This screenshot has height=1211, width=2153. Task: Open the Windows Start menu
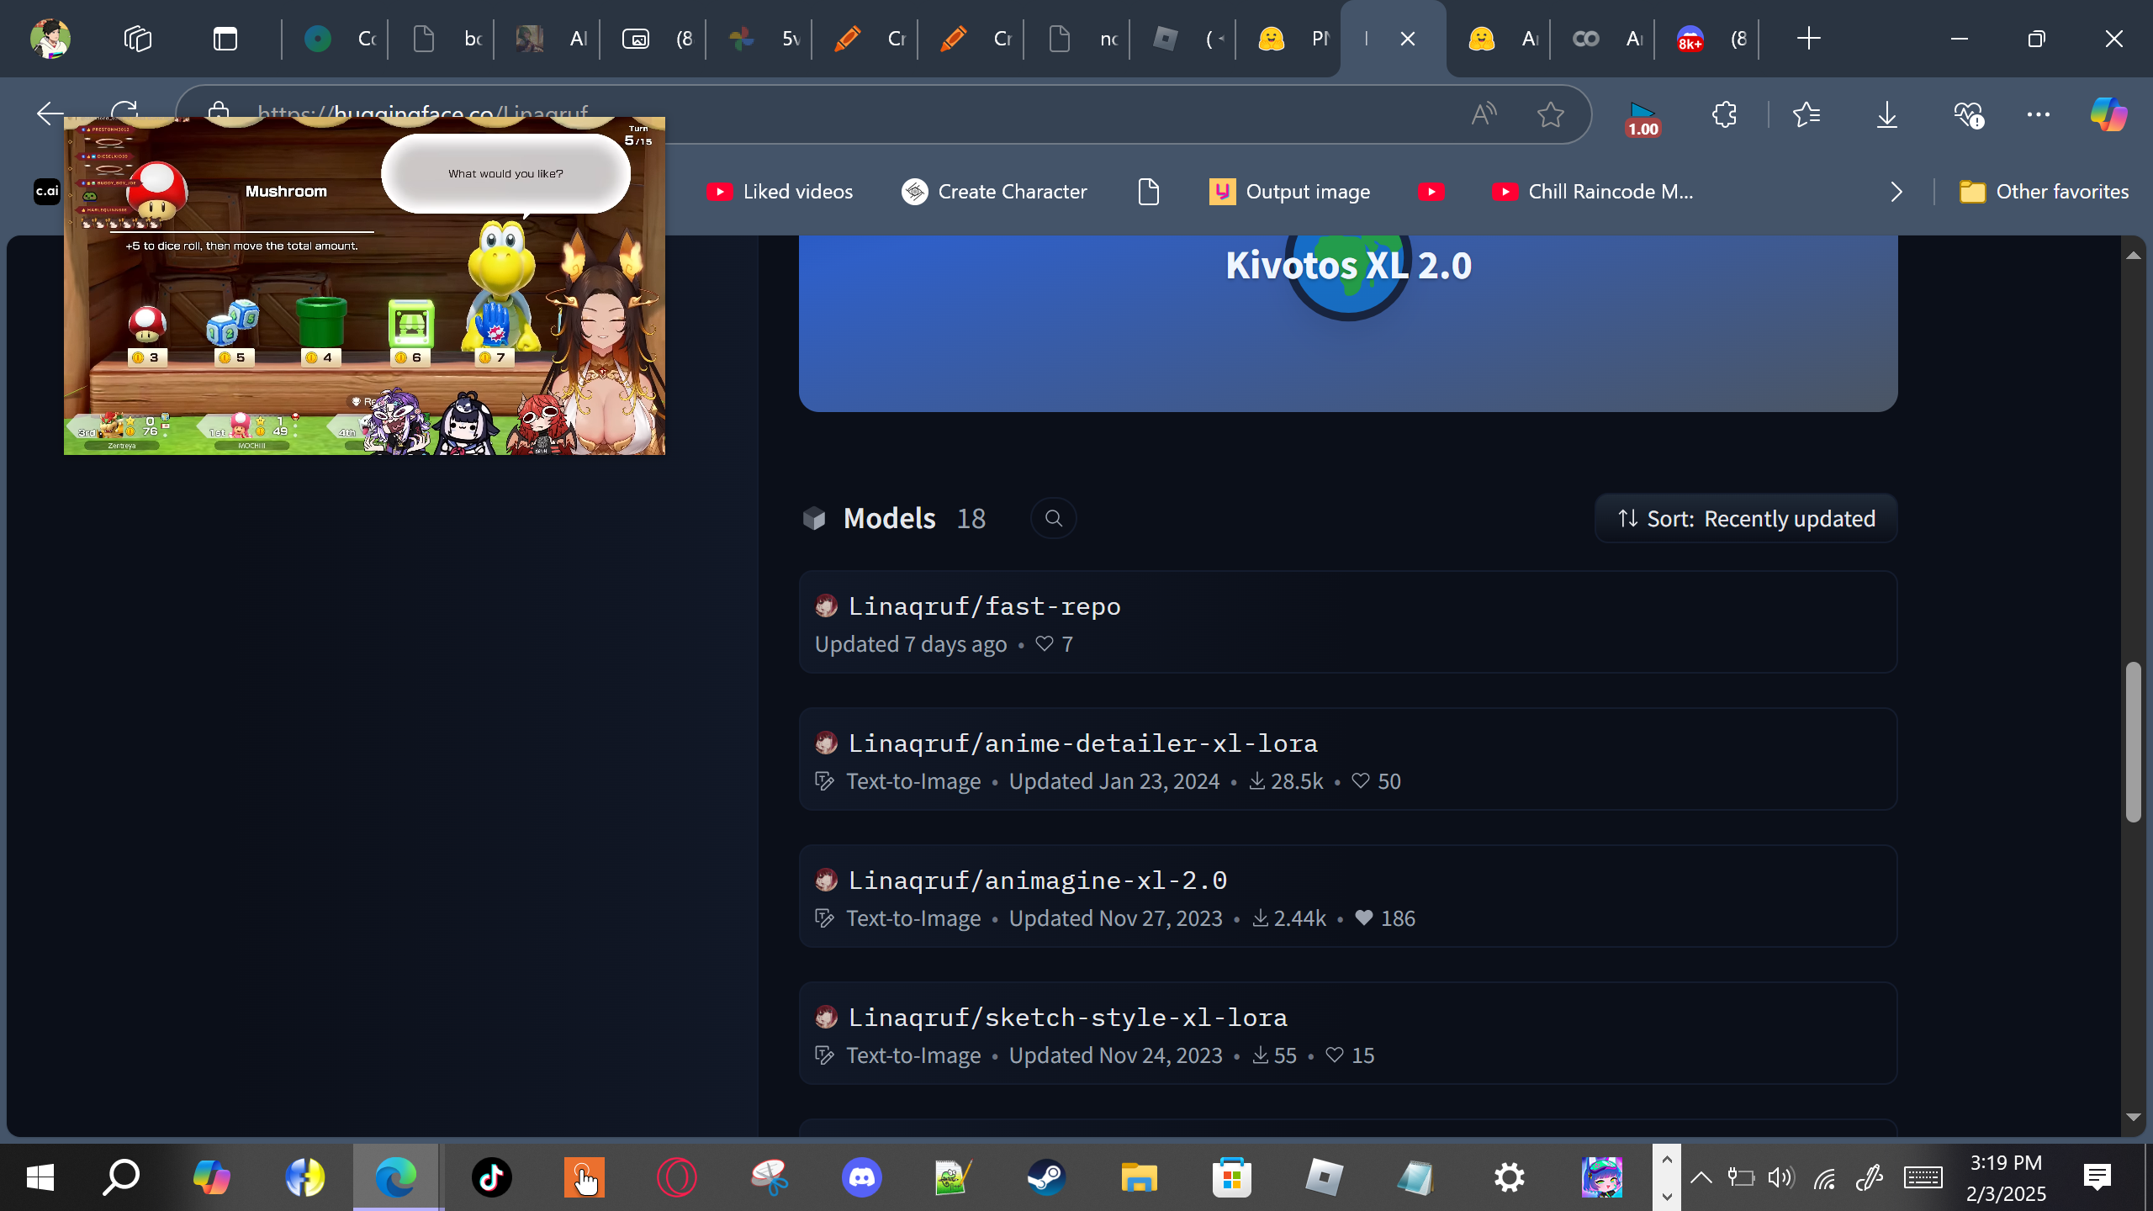(40, 1177)
